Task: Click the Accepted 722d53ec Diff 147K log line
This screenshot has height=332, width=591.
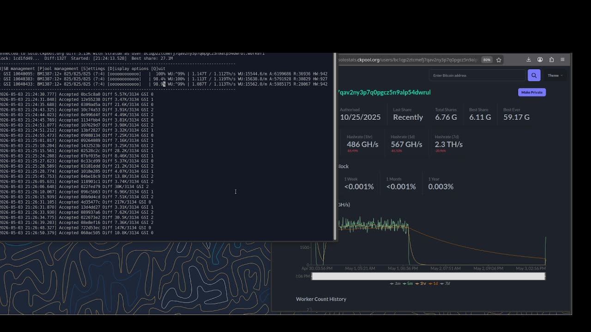Action: click(76, 228)
